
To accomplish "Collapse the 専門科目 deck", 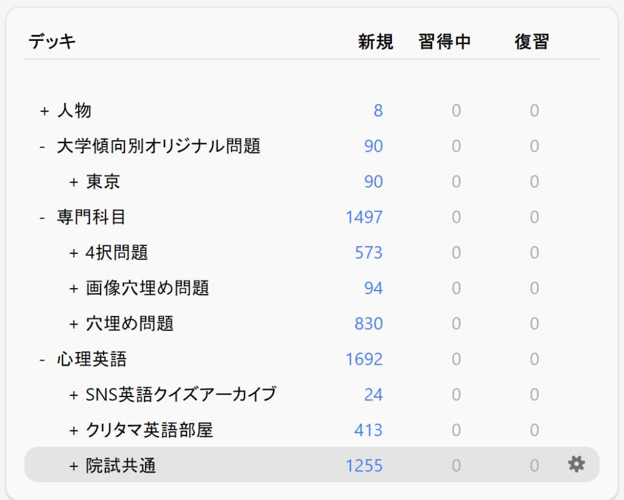I will point(43,217).
